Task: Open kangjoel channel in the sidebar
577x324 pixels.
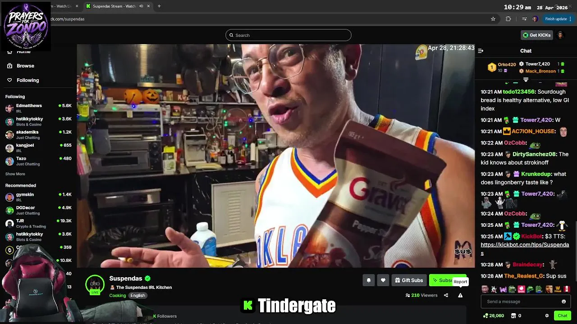Action: (38, 148)
